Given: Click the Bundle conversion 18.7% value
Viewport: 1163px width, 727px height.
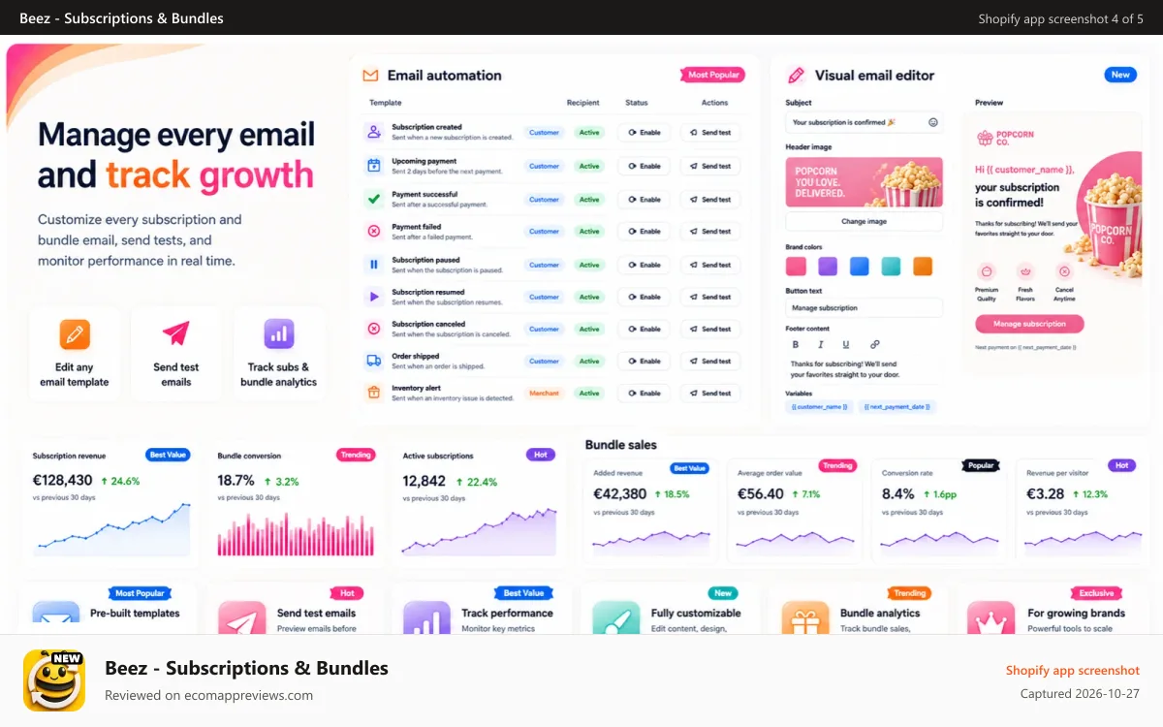Looking at the screenshot, I should [236, 480].
